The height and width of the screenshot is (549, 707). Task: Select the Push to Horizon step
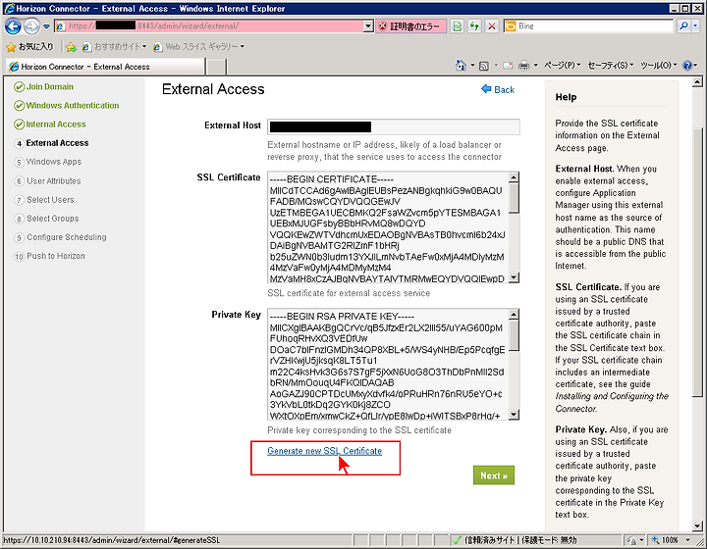(x=50, y=256)
